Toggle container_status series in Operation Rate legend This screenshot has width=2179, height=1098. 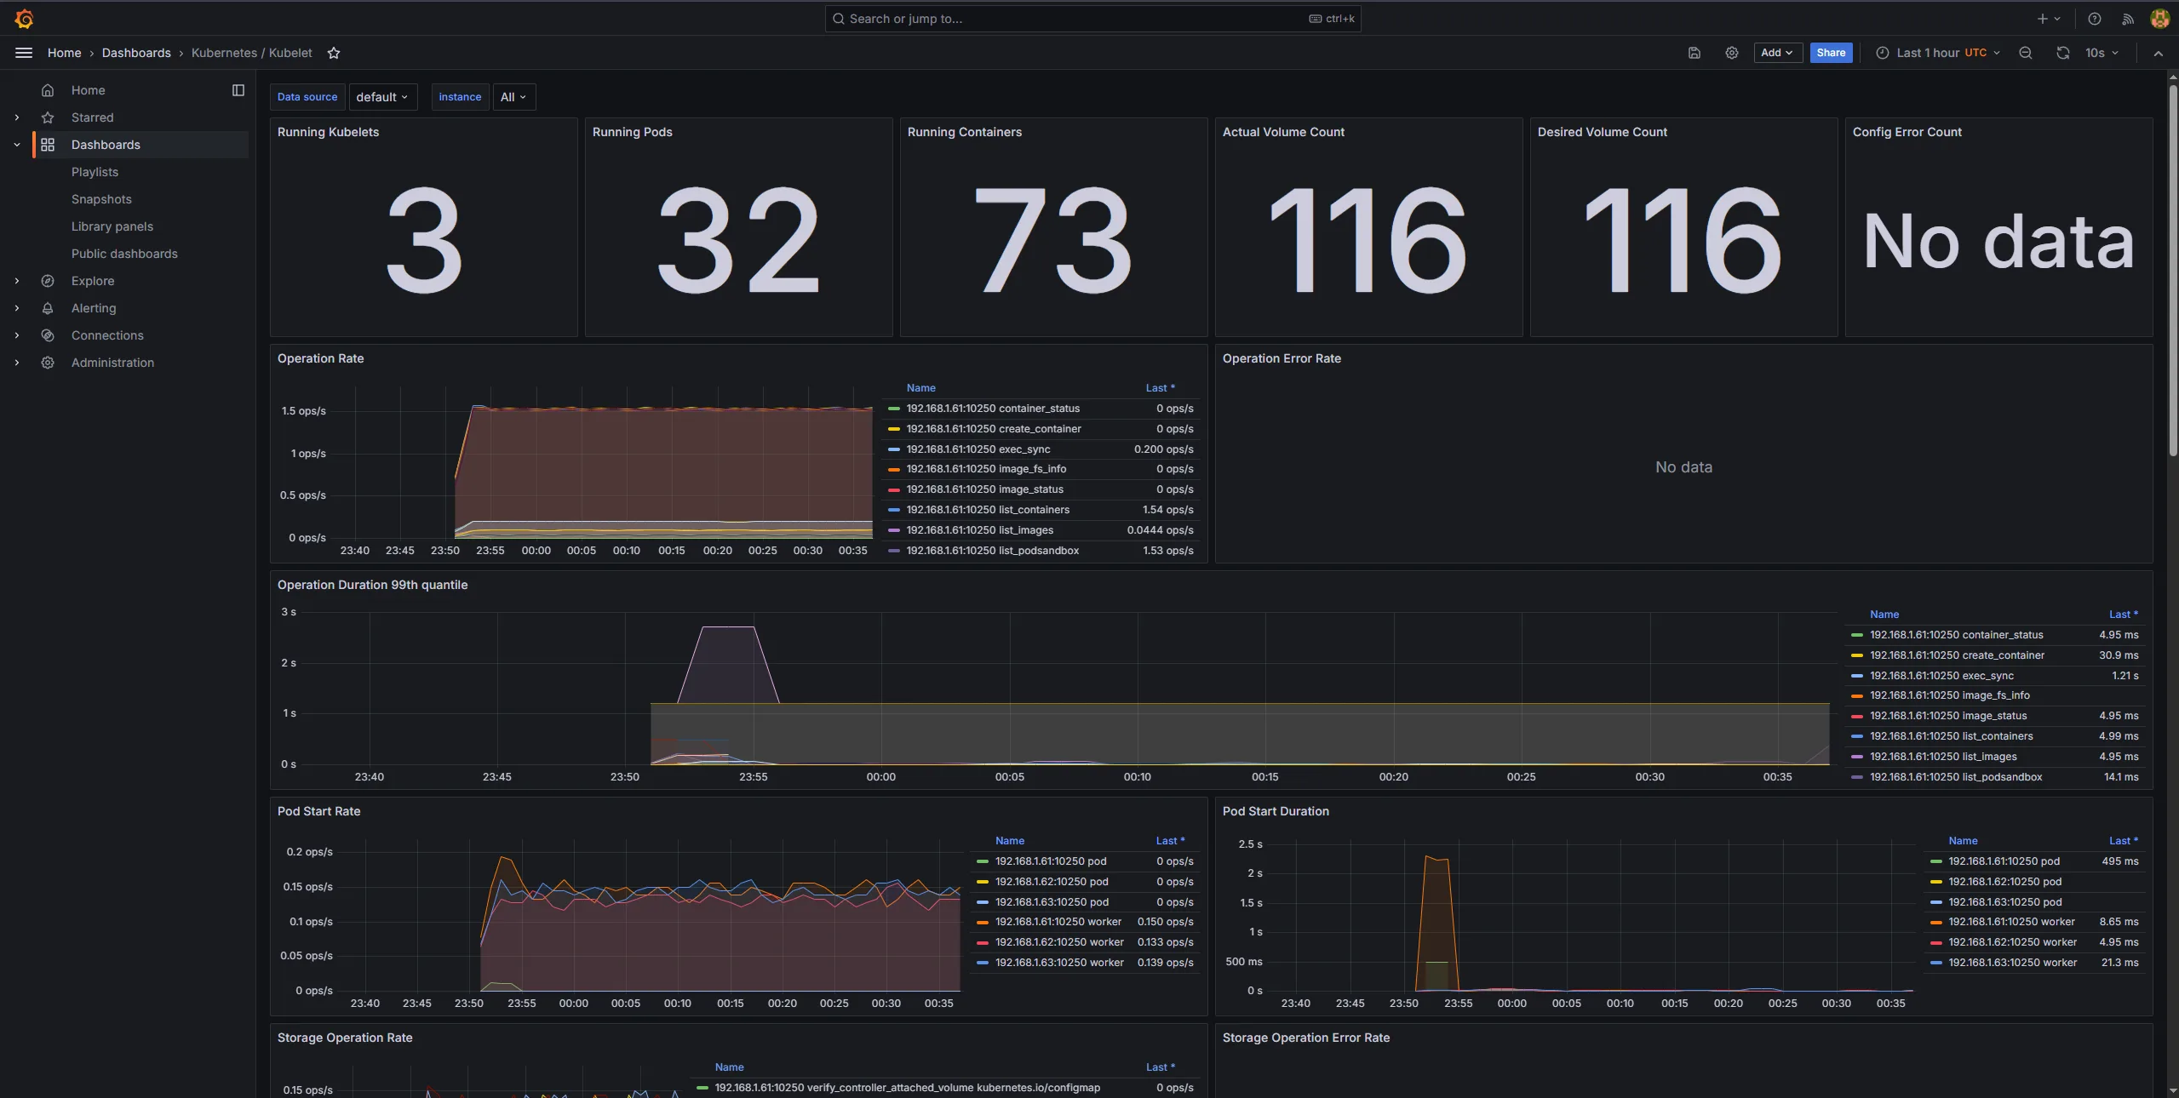(993, 409)
